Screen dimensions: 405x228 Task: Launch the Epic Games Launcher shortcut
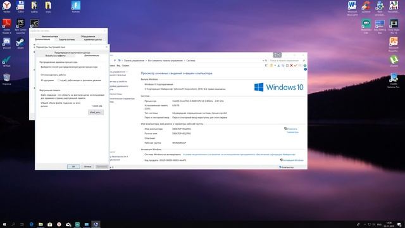[x=20, y=26]
